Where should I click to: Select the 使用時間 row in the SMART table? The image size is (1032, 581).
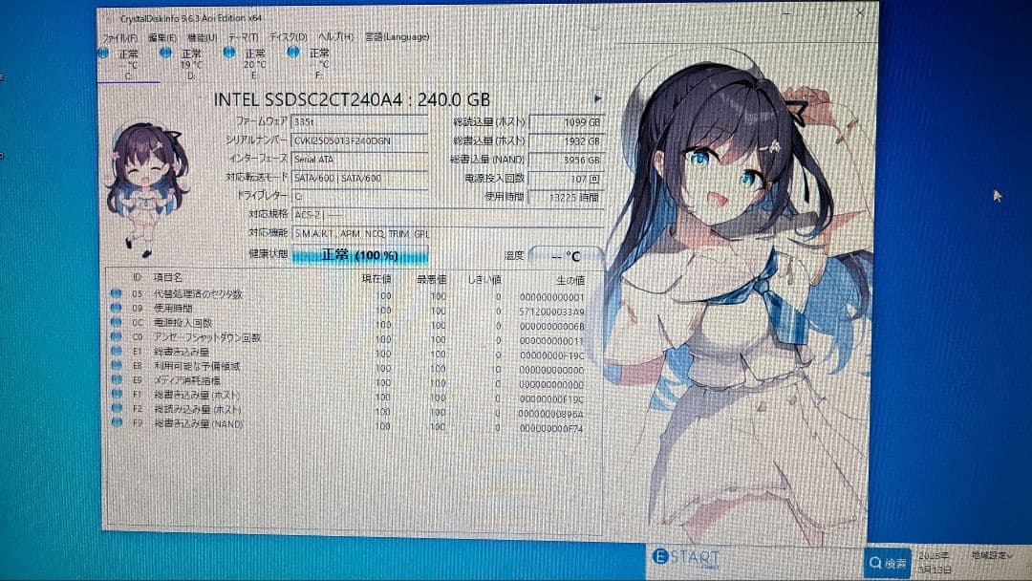239,309
